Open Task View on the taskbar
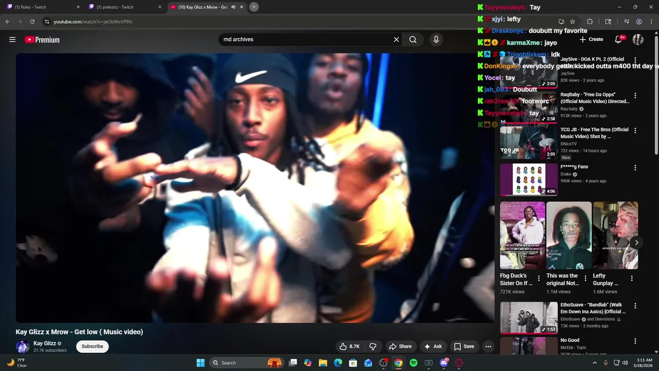The height and width of the screenshot is (371, 659). tap(293, 363)
